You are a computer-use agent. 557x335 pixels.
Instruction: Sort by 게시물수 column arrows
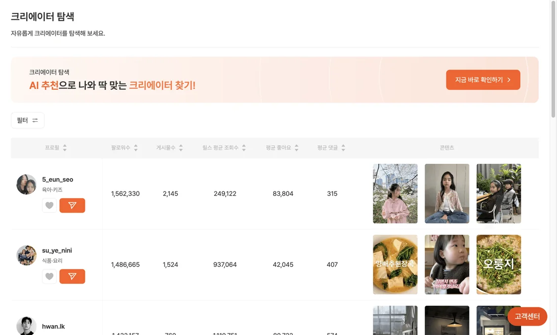coord(181,148)
